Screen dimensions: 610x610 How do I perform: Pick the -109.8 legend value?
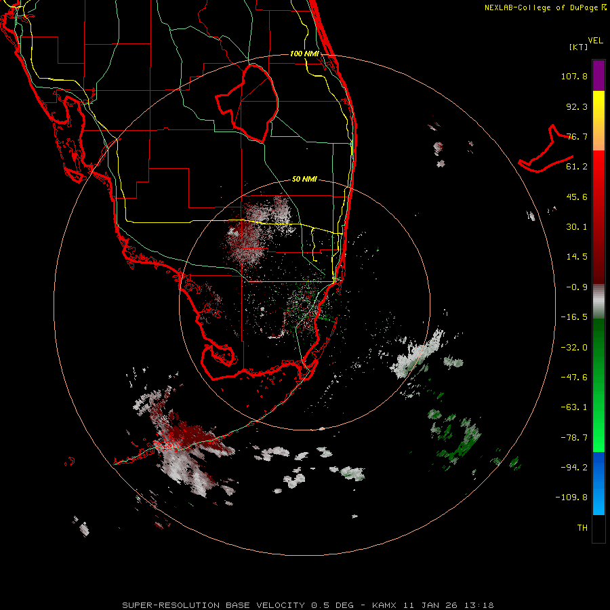(571, 497)
